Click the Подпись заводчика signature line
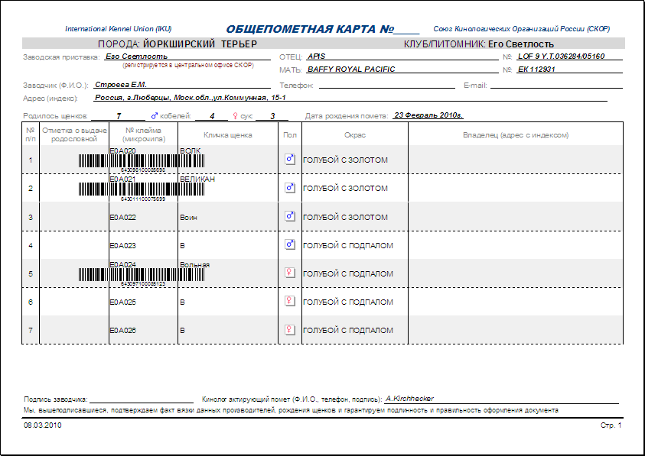Image resolution: width=645 pixels, height=456 pixels. (142, 399)
